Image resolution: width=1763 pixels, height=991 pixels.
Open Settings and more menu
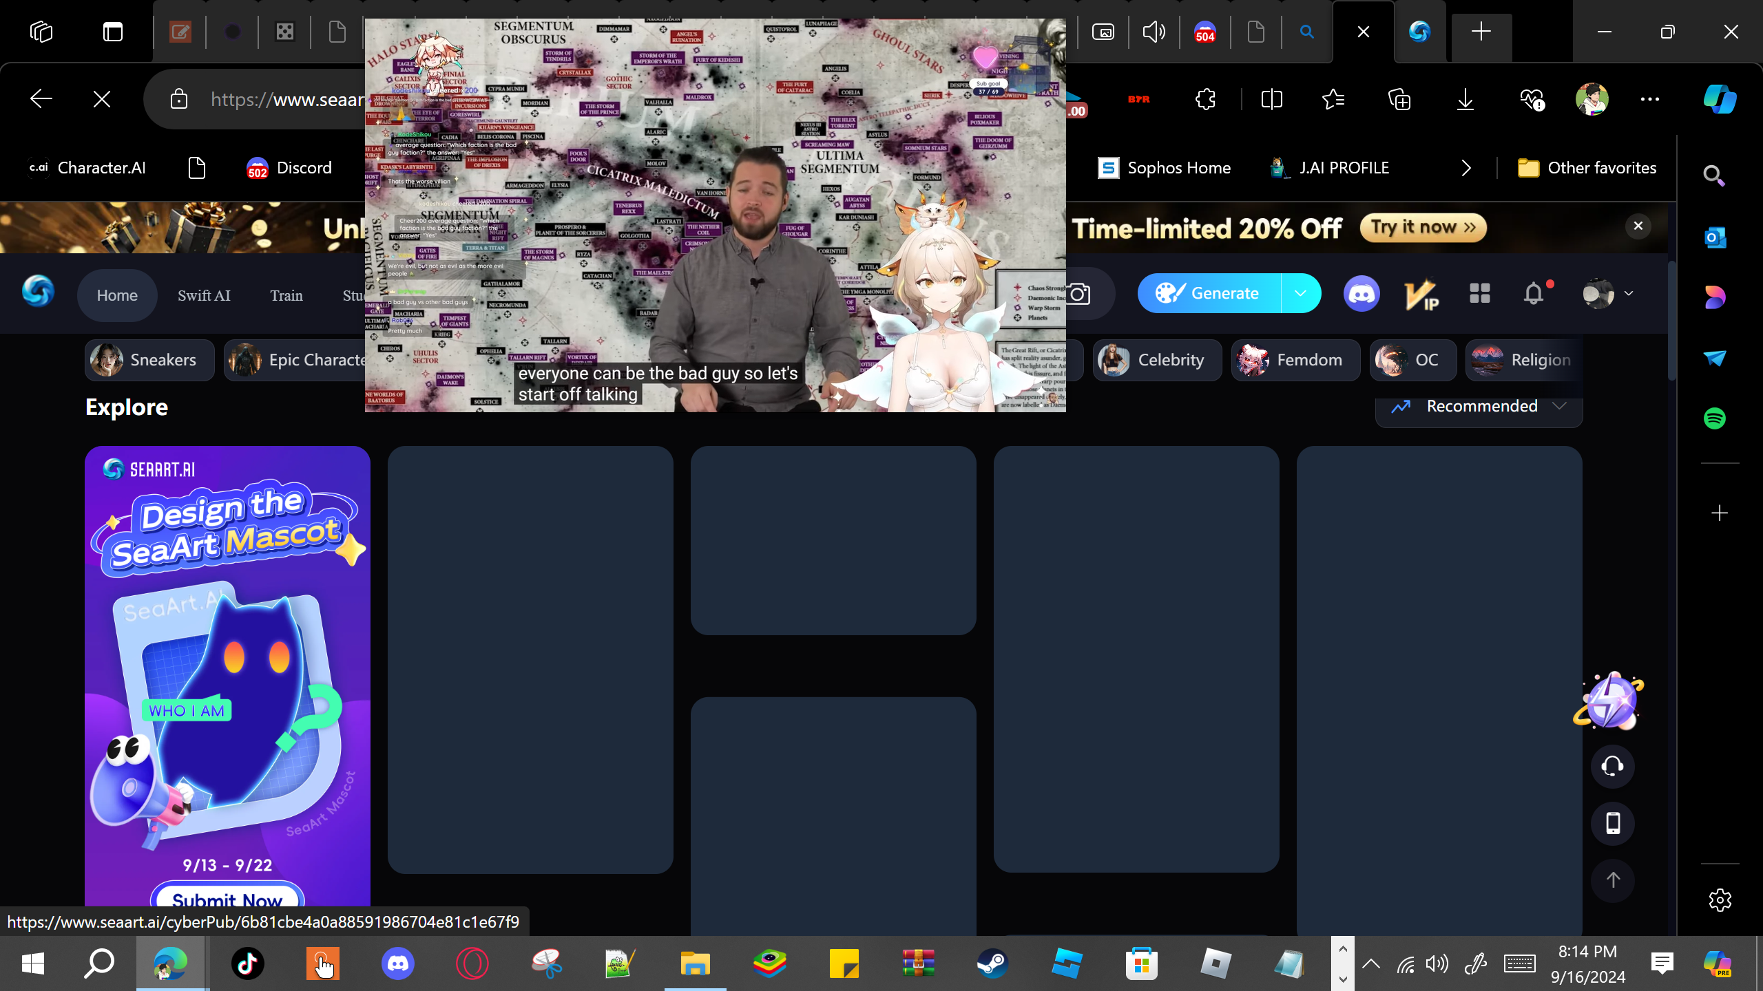1650,99
